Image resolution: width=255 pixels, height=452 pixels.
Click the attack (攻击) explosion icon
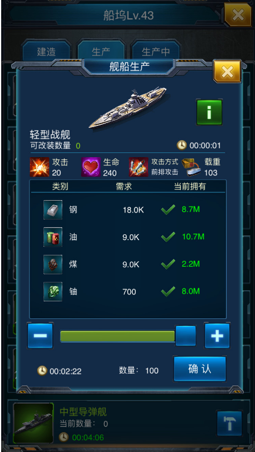tap(39, 167)
